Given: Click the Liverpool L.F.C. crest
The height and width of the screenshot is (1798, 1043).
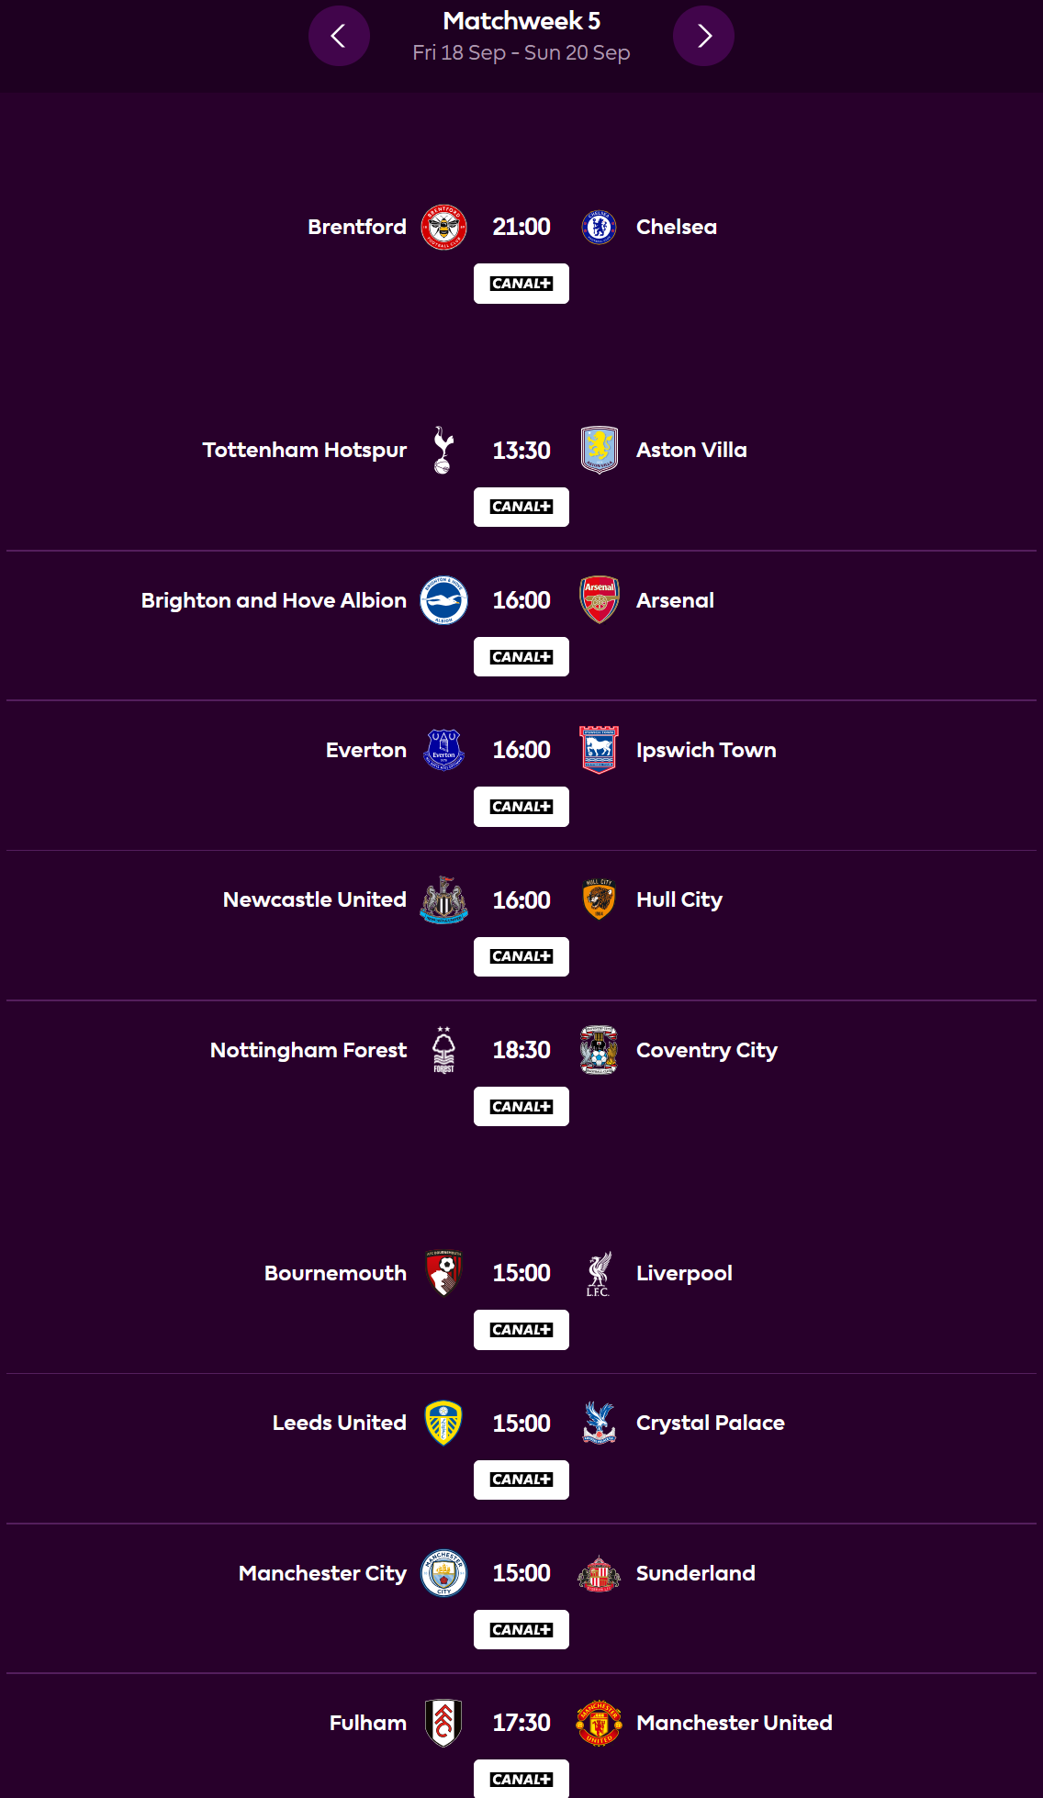Looking at the screenshot, I should pos(599,1273).
